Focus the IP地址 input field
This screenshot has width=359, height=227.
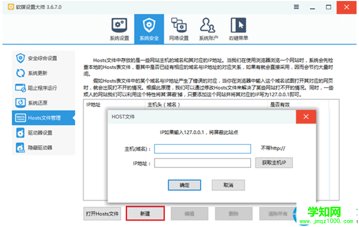tap(202, 163)
